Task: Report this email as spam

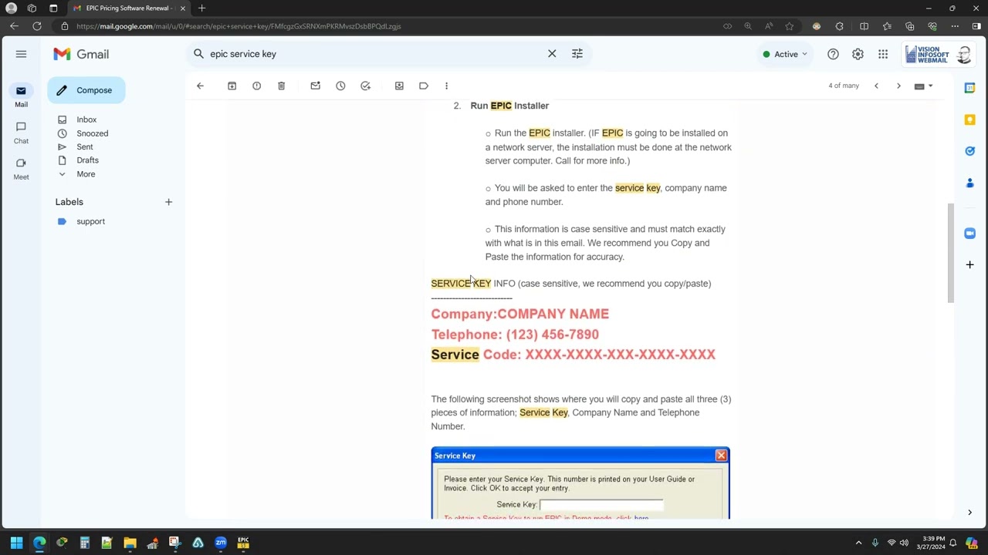Action: pos(256,86)
